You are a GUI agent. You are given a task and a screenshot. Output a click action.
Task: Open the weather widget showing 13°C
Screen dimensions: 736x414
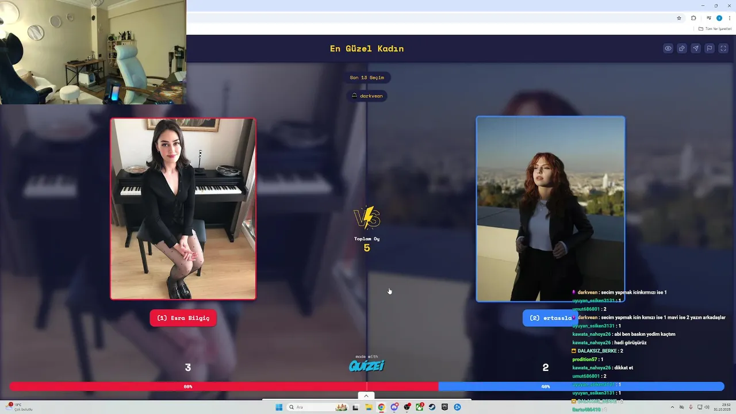(x=20, y=407)
